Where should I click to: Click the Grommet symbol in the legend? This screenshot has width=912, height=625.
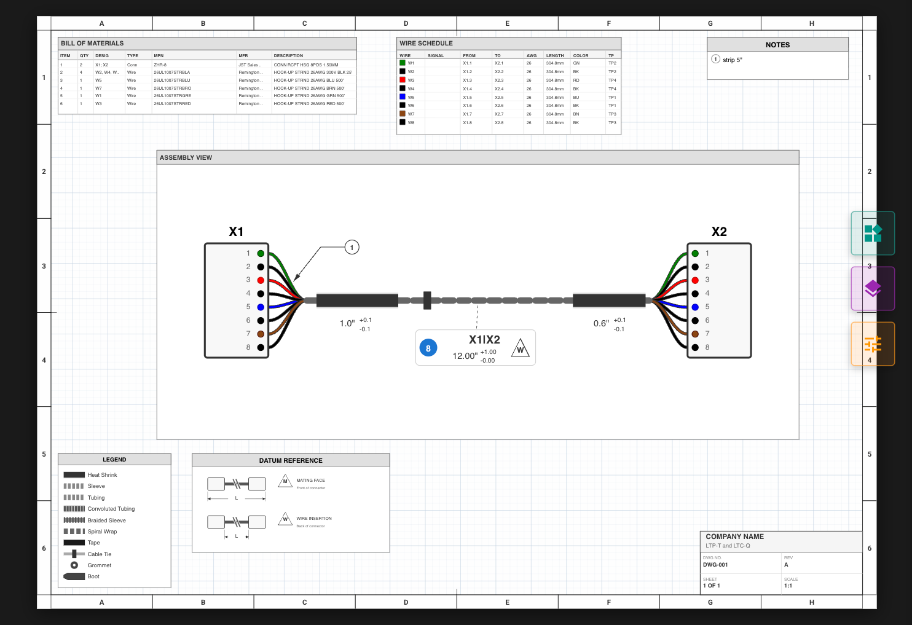pyautogui.click(x=74, y=565)
